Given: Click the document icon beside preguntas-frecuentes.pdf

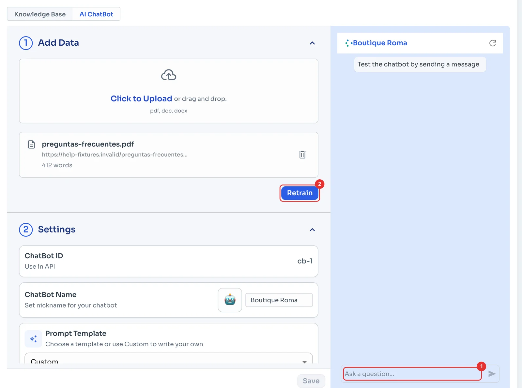Looking at the screenshot, I should (x=31, y=144).
